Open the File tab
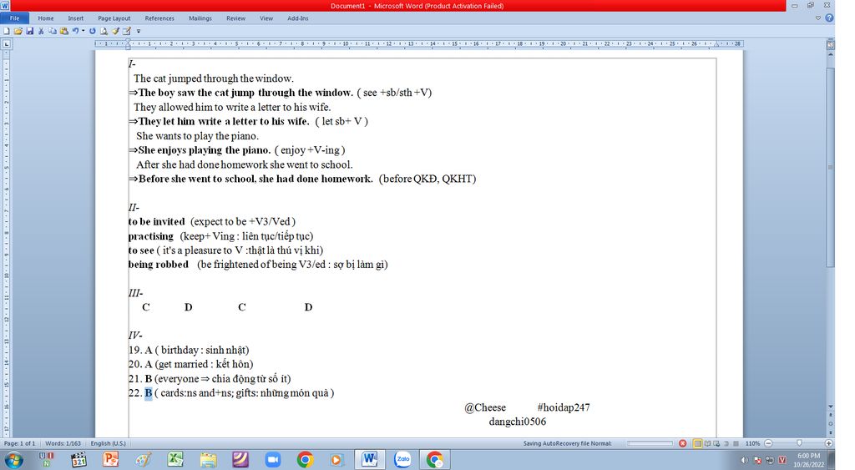This screenshot has height=470, width=855. coord(14,18)
